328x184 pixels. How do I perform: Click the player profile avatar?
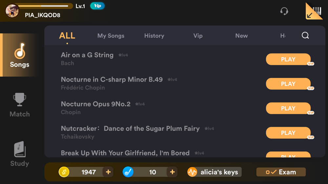click(x=12, y=11)
